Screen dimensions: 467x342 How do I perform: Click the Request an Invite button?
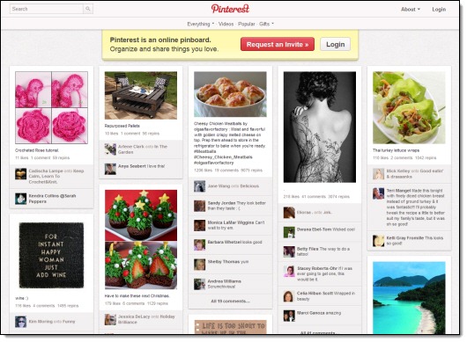[278, 44]
